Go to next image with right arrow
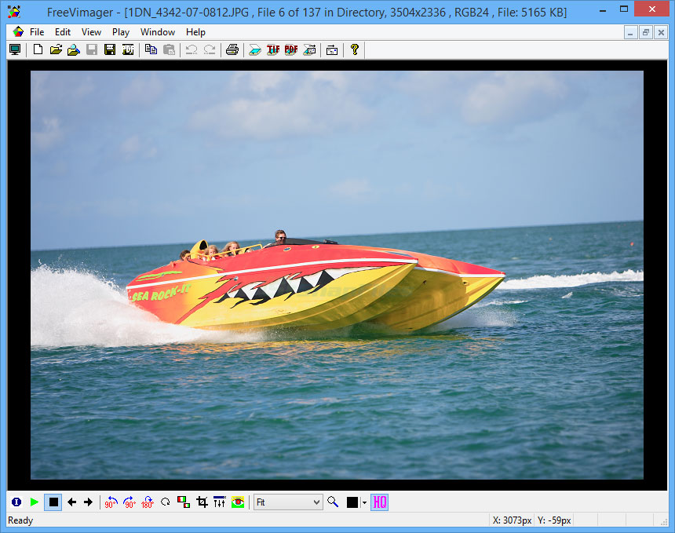The width and height of the screenshot is (675, 533). [88, 502]
